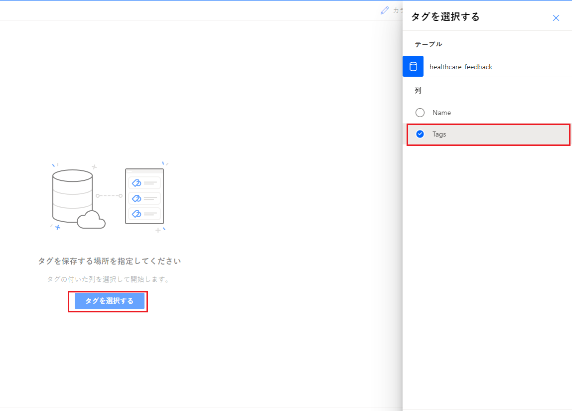Click the タグの付いた列を選択して開始します text
Screen dimensions: 572x411
pyautogui.click(x=108, y=279)
